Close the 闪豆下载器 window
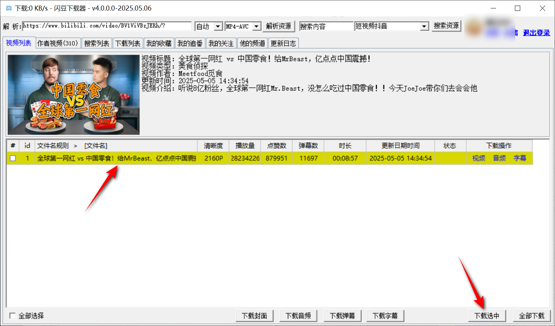Viewport: 555px width, 326px height. click(542, 8)
